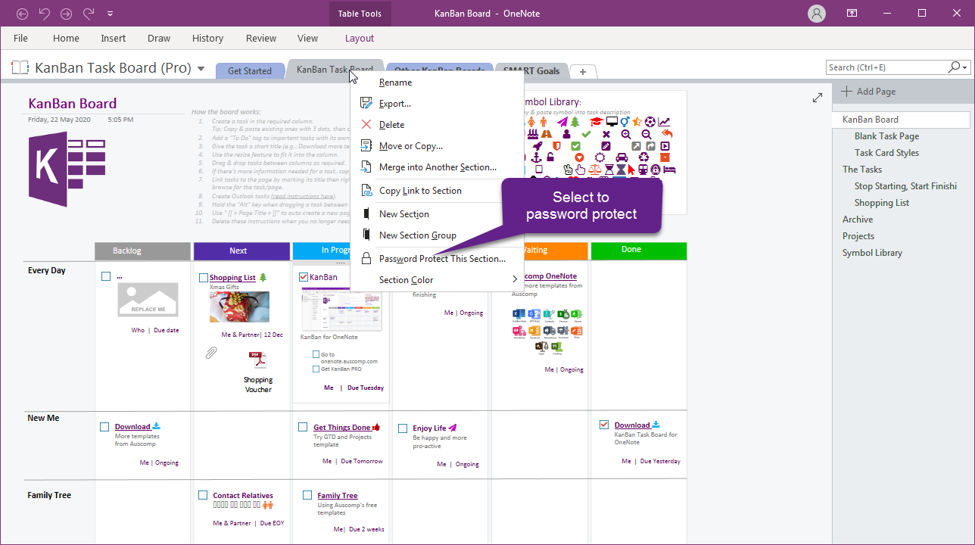Image resolution: width=975 pixels, height=545 pixels.
Task: Open the search scope dropdown arrow
Action: [966, 67]
